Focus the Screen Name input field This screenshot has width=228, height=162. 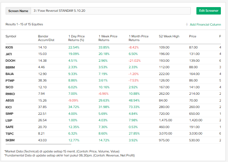111,11
